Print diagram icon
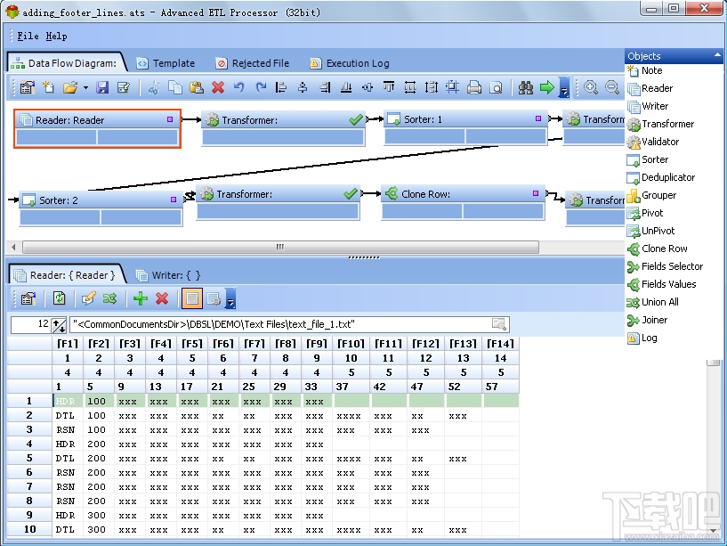This screenshot has width=727, height=546. point(474,87)
